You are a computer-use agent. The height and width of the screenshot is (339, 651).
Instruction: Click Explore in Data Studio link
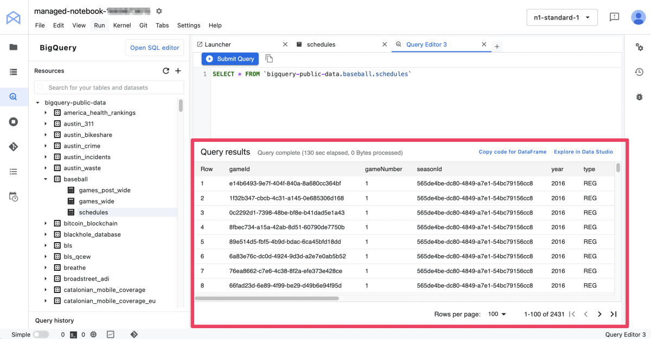[x=583, y=152]
